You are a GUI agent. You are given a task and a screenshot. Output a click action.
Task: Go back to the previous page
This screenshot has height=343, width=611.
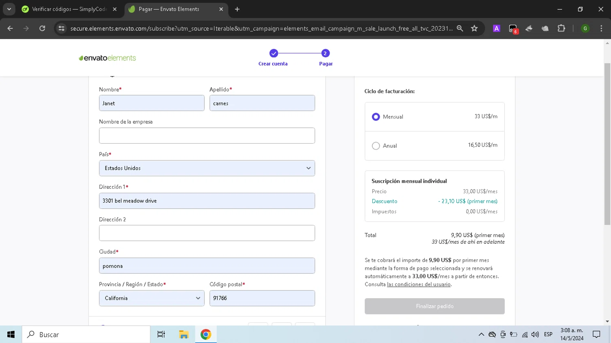tap(10, 28)
